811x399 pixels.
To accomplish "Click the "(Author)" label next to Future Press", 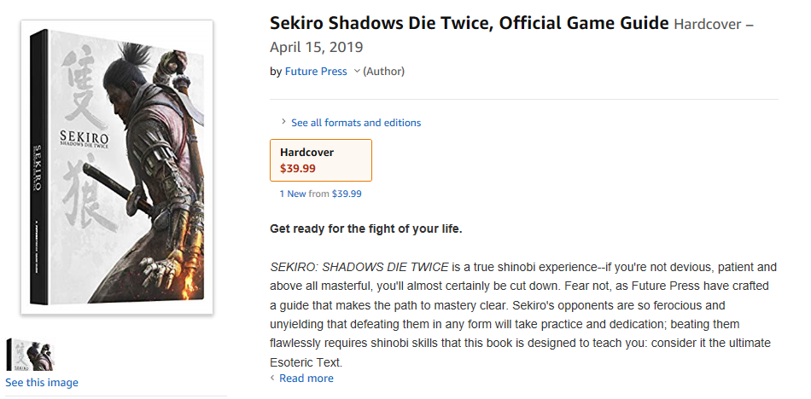I will pos(384,72).
